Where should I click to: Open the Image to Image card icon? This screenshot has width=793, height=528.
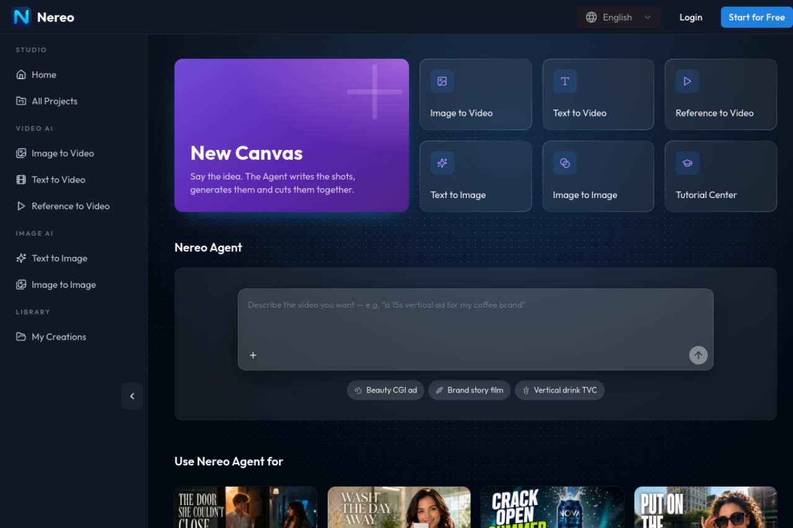[x=565, y=163]
